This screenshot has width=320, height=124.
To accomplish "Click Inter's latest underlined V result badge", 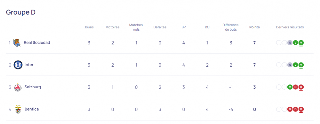I will click(x=301, y=65).
